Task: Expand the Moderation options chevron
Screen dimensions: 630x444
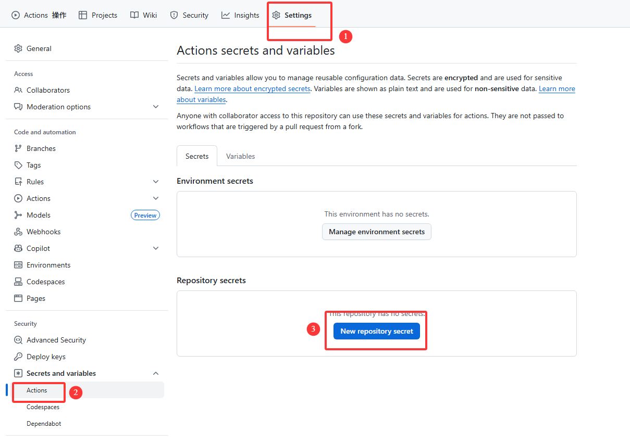Action: point(156,107)
